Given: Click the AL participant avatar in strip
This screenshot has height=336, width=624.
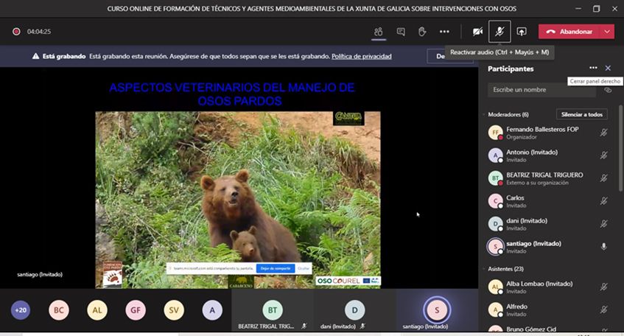Looking at the screenshot, I should pyautogui.click(x=97, y=310).
